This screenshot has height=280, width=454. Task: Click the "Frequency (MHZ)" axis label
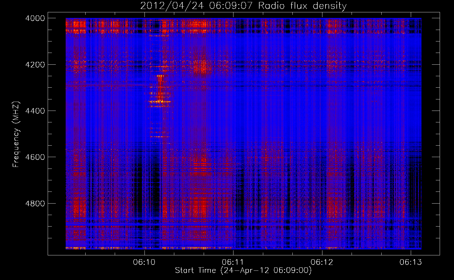(16, 134)
